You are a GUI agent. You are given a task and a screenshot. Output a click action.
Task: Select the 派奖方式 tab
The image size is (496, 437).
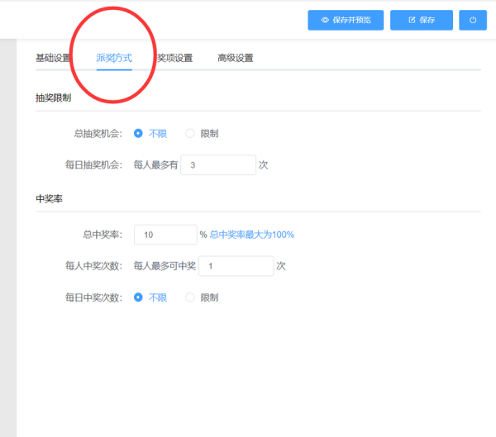(x=114, y=58)
